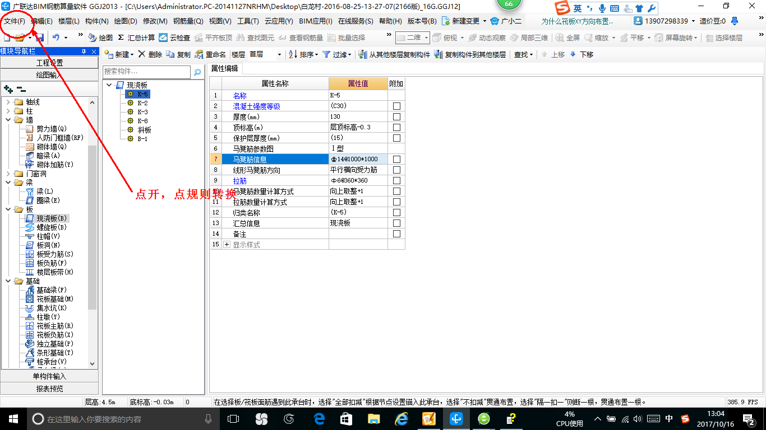Expand the 门窗洞 tree node

(8, 174)
